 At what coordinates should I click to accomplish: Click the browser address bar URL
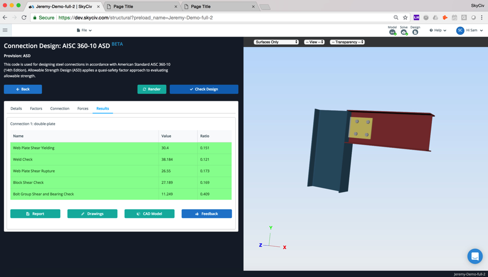click(x=136, y=18)
